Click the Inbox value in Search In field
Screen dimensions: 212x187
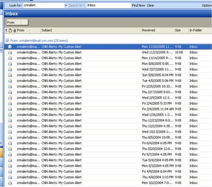click(x=91, y=5)
